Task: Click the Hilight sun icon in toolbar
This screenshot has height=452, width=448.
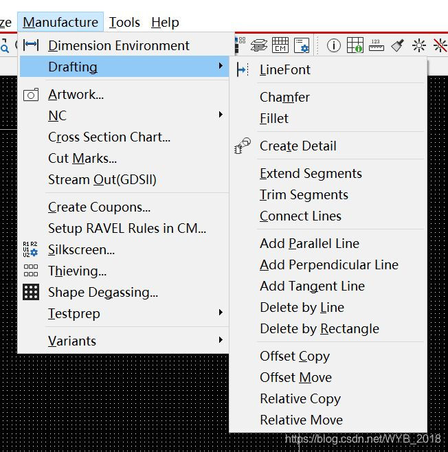Action: pos(418,45)
